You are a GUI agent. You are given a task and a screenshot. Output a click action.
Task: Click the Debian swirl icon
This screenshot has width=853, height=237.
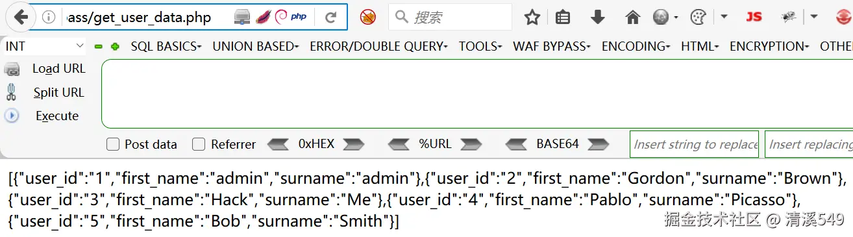pos(280,17)
